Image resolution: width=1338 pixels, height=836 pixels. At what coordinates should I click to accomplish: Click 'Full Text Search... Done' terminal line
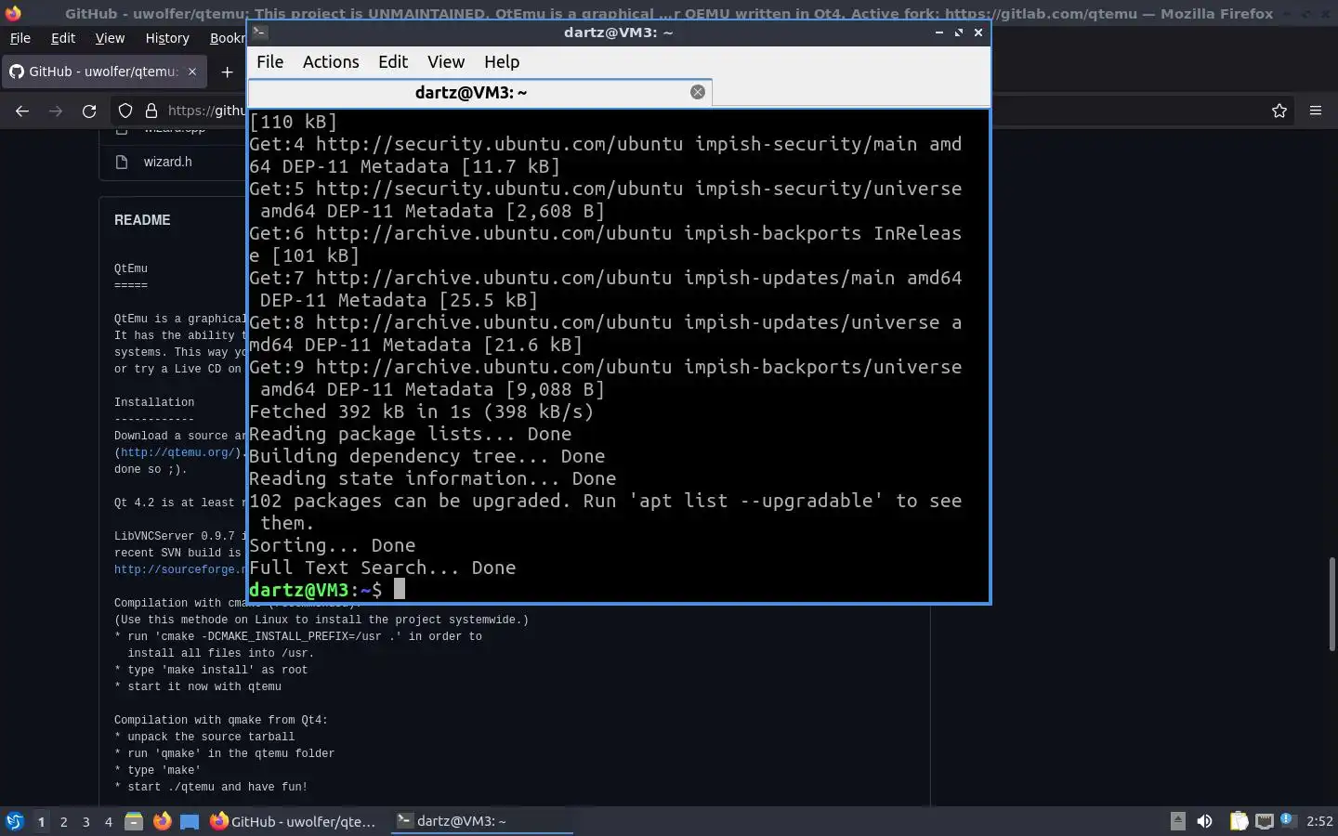click(x=382, y=568)
